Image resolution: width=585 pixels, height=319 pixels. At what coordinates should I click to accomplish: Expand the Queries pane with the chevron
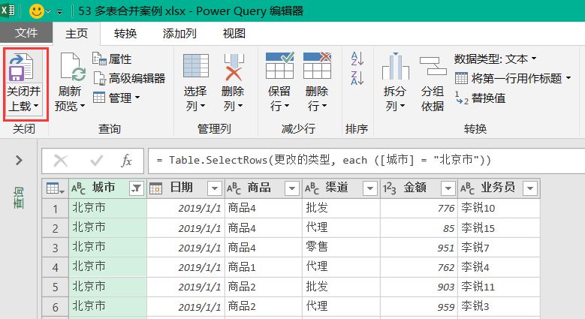pos(19,161)
